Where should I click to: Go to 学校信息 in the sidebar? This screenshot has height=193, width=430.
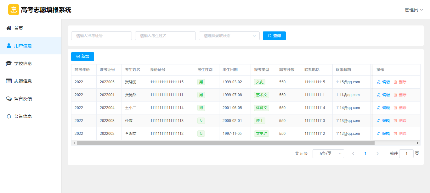tap(23, 63)
